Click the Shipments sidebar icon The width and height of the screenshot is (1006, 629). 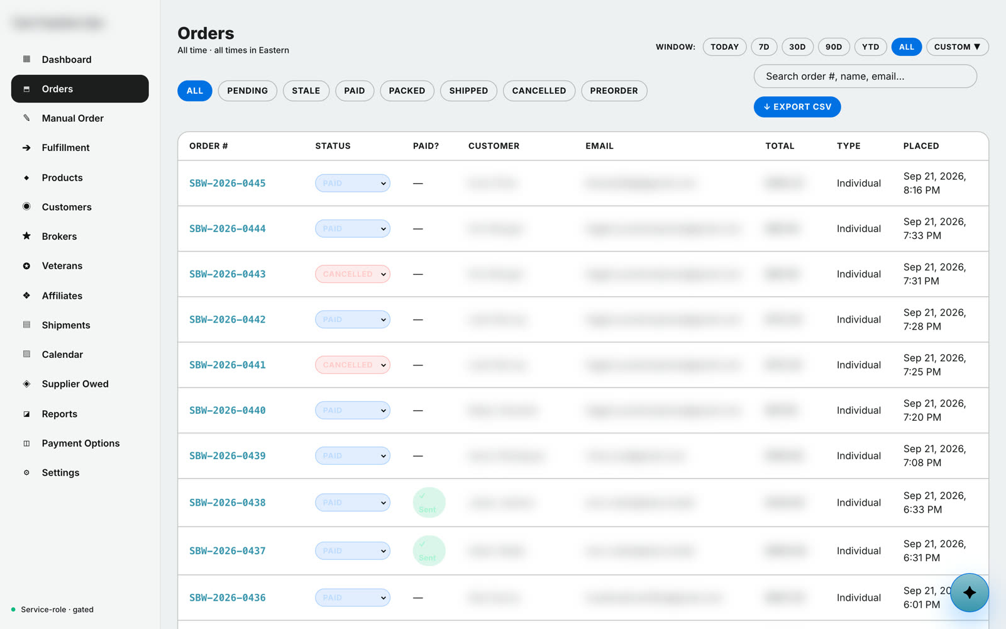pos(26,325)
